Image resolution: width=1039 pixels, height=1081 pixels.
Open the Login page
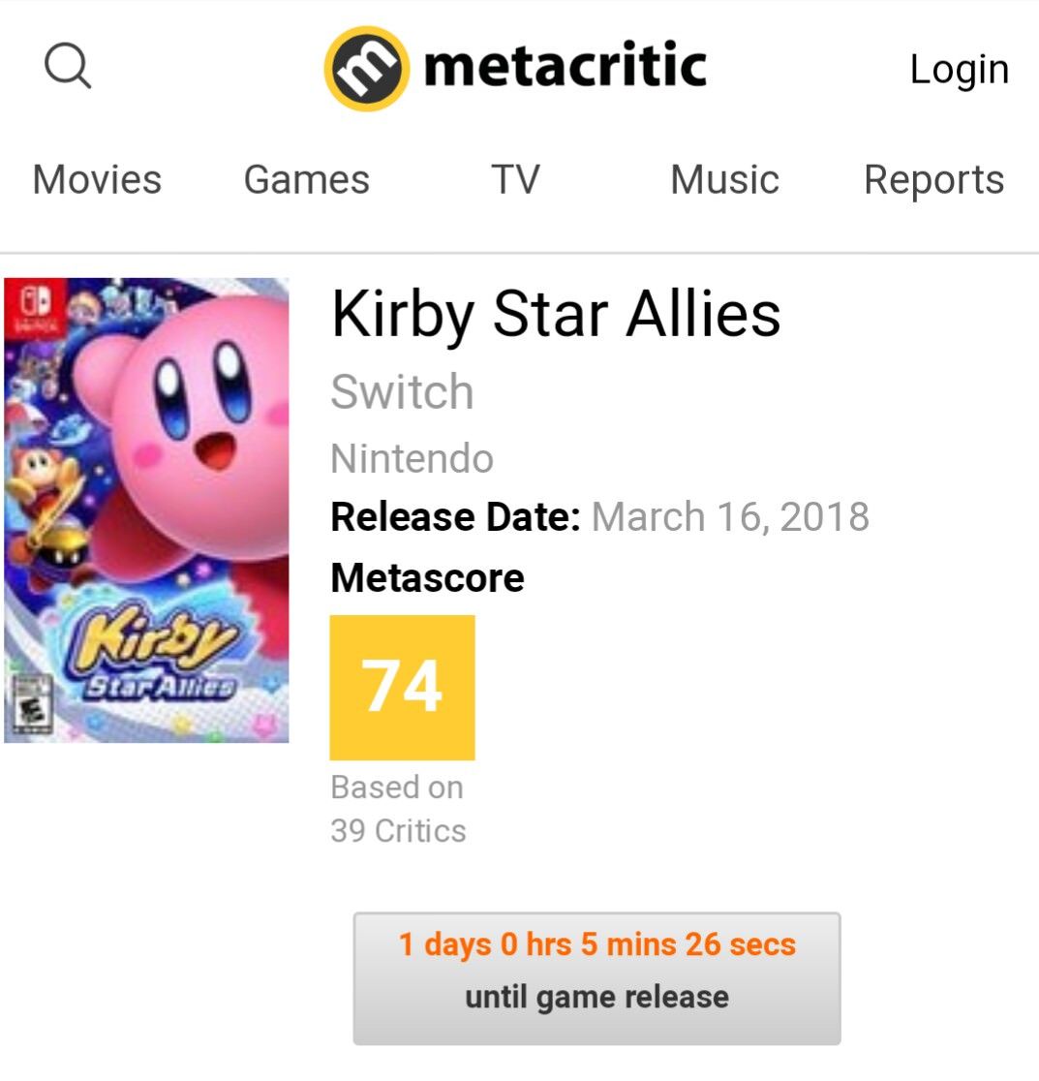click(x=959, y=69)
